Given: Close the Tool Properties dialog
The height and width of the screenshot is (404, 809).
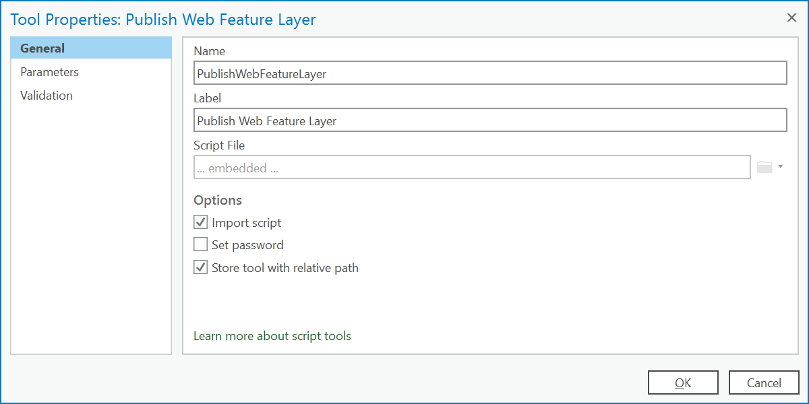Looking at the screenshot, I should 791,18.
